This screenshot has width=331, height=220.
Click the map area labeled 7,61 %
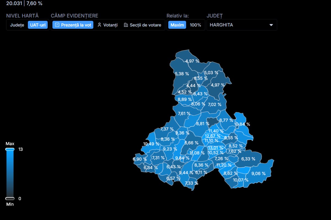click(184, 113)
